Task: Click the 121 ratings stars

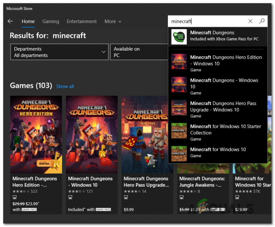Action: (x=77, y=191)
